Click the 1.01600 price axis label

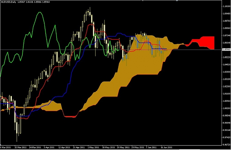coord(227,94)
